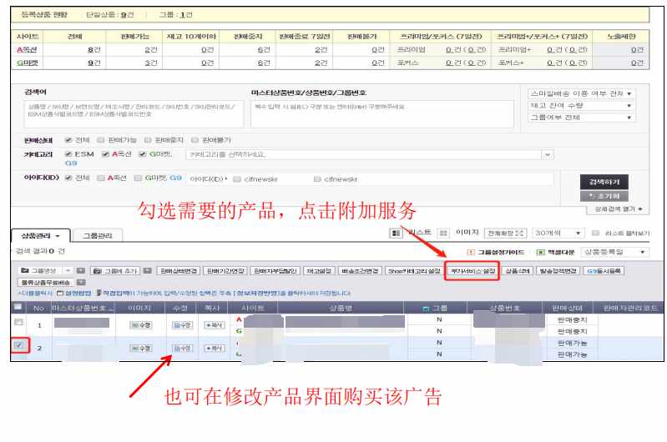The image size is (667, 442).
Task: Check the 판매가능 status filter checkbox
Action: pos(101,140)
